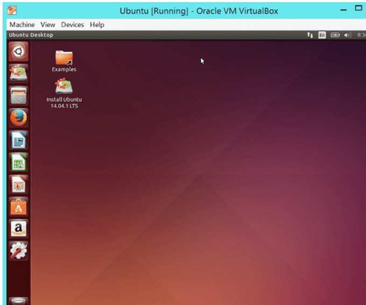Click the Examples folder label text
Image resolution: width=366 pixels, height=305 pixels.
click(64, 69)
